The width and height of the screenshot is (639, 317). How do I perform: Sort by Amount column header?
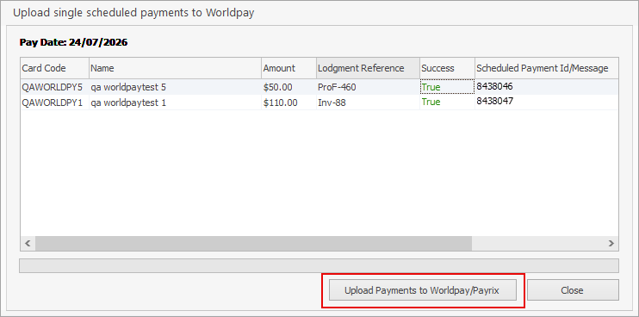pos(288,68)
